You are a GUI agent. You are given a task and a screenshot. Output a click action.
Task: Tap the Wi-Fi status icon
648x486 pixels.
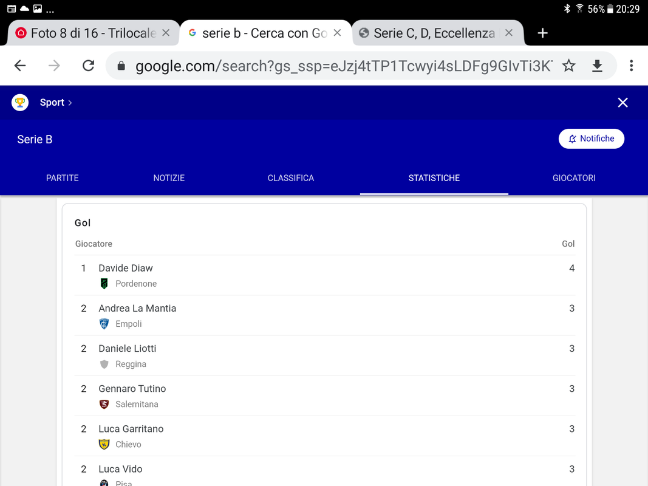pos(579,9)
